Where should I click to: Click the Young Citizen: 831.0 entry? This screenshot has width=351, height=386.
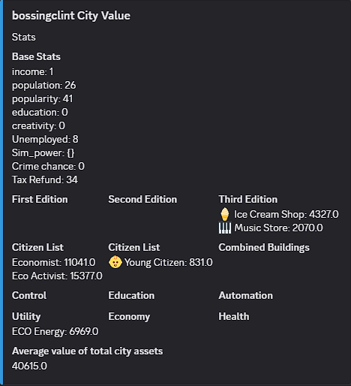169,262
